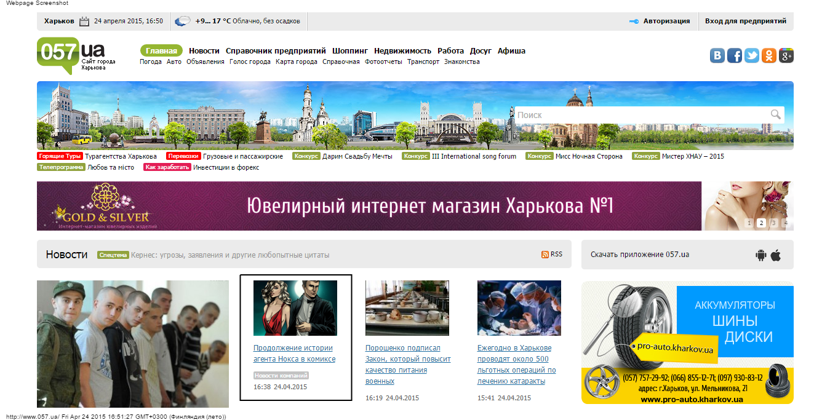Open Любов та місто TV program link

click(x=111, y=167)
